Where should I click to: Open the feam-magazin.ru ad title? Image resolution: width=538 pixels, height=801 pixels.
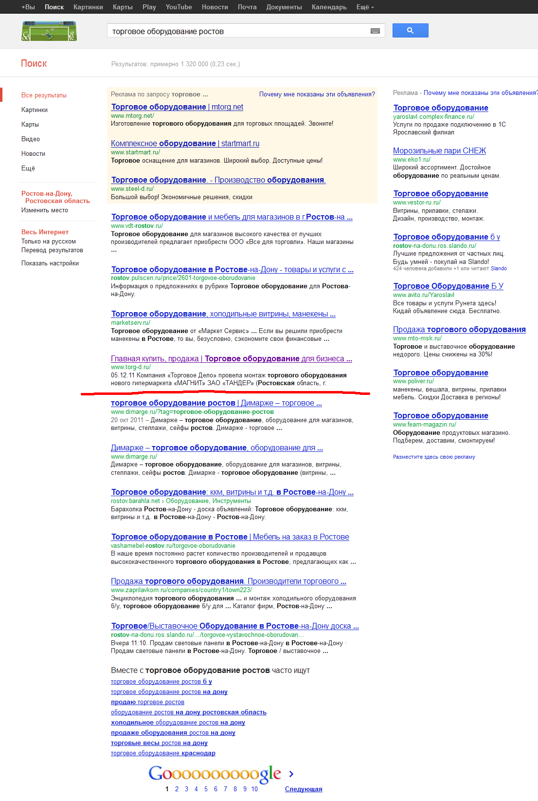441,416
